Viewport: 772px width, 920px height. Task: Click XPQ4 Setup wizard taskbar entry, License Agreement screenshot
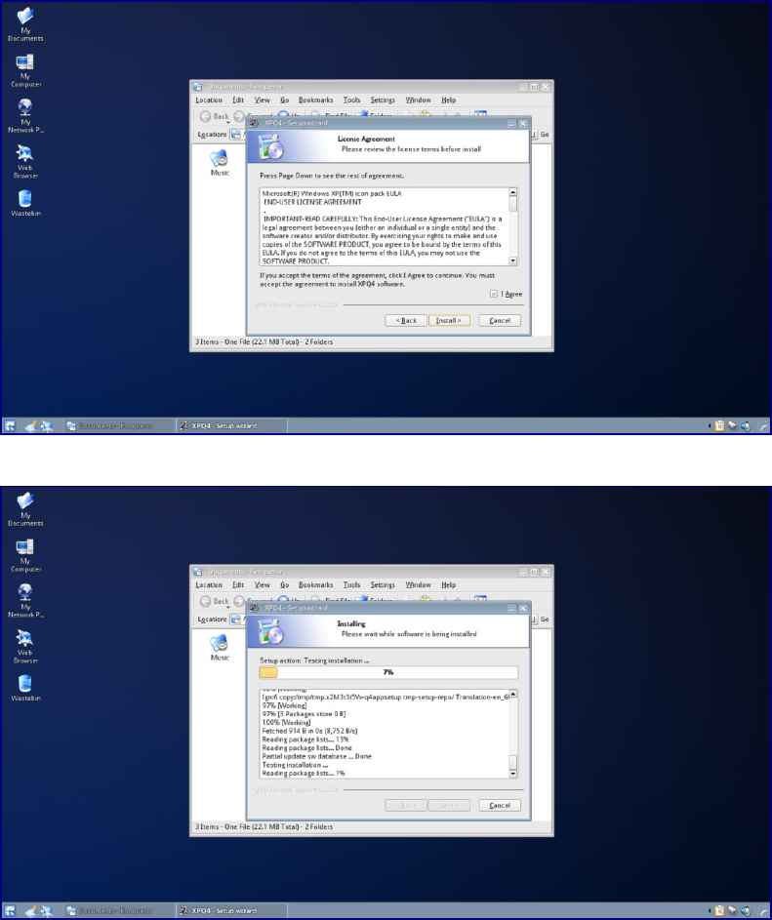tap(231, 426)
